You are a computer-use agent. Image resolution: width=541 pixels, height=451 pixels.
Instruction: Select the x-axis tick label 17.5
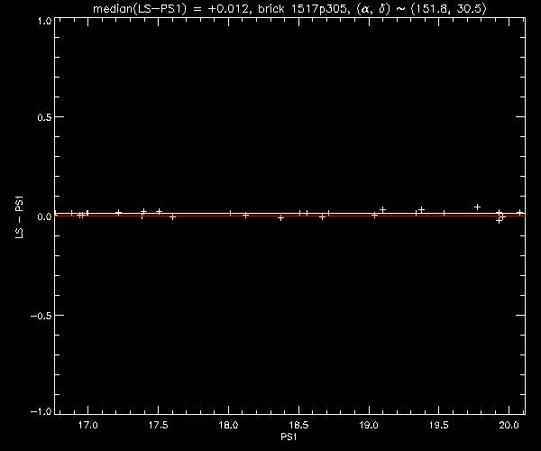click(x=159, y=425)
